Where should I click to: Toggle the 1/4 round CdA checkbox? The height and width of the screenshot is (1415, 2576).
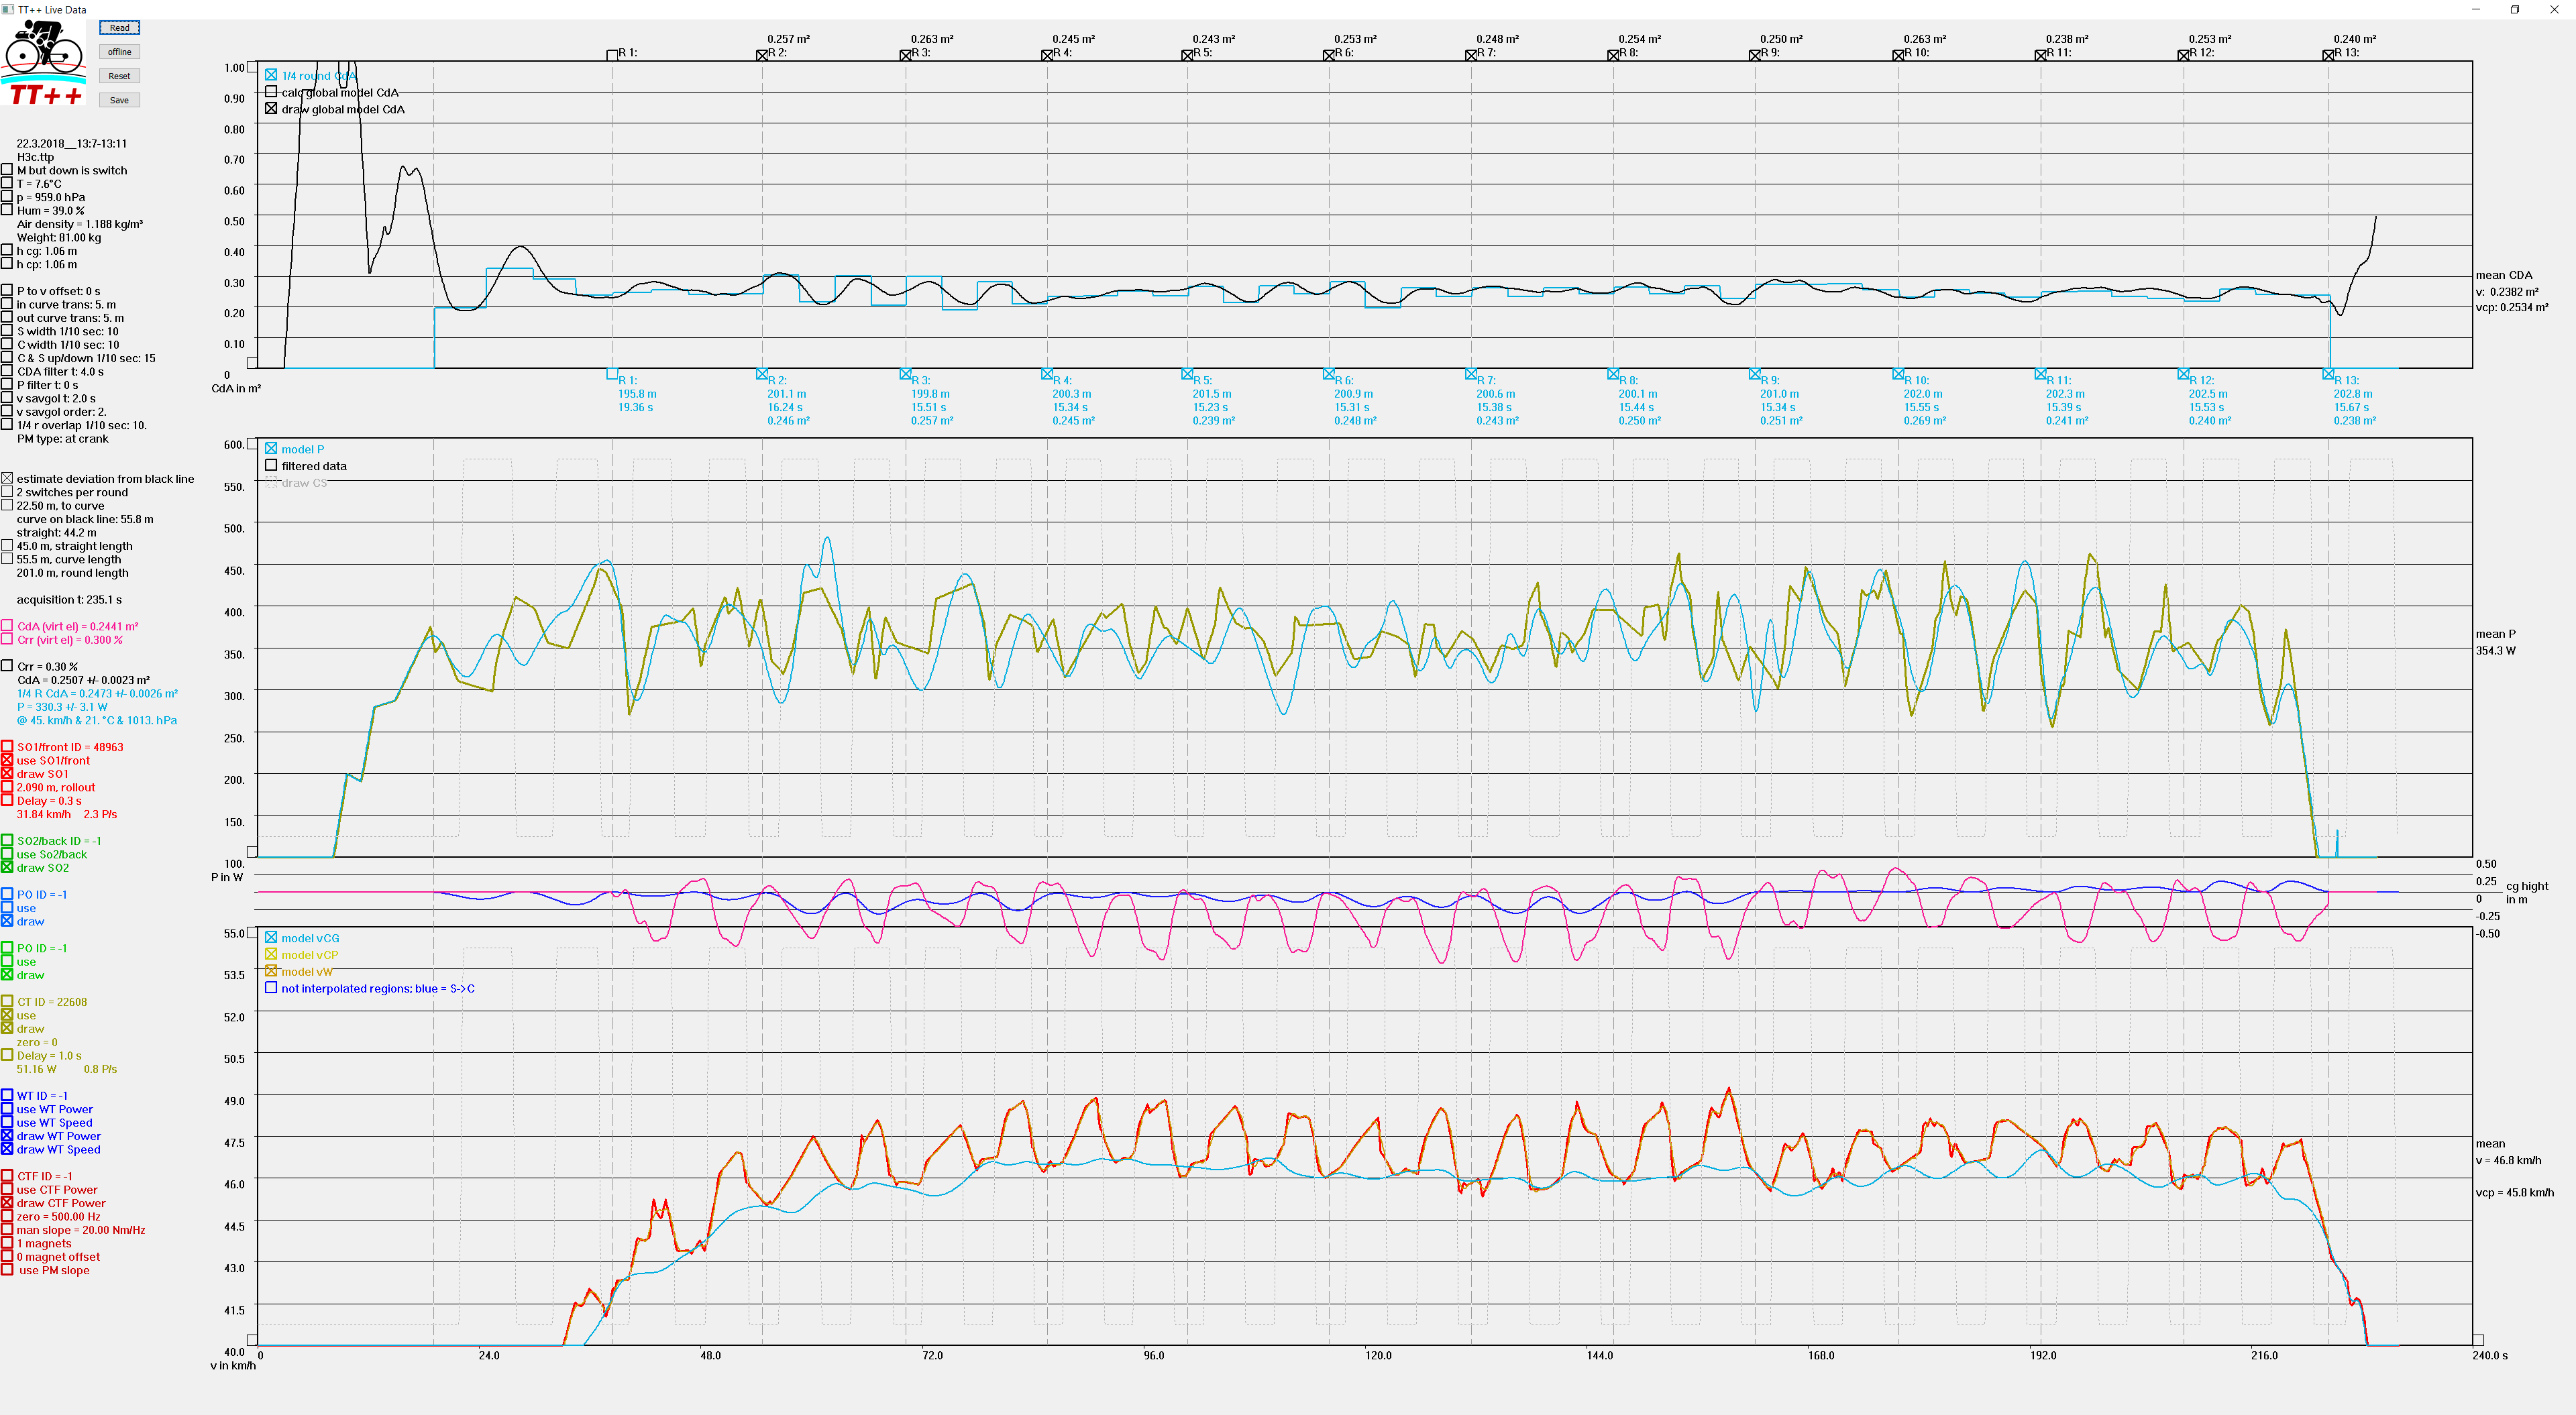coord(271,75)
